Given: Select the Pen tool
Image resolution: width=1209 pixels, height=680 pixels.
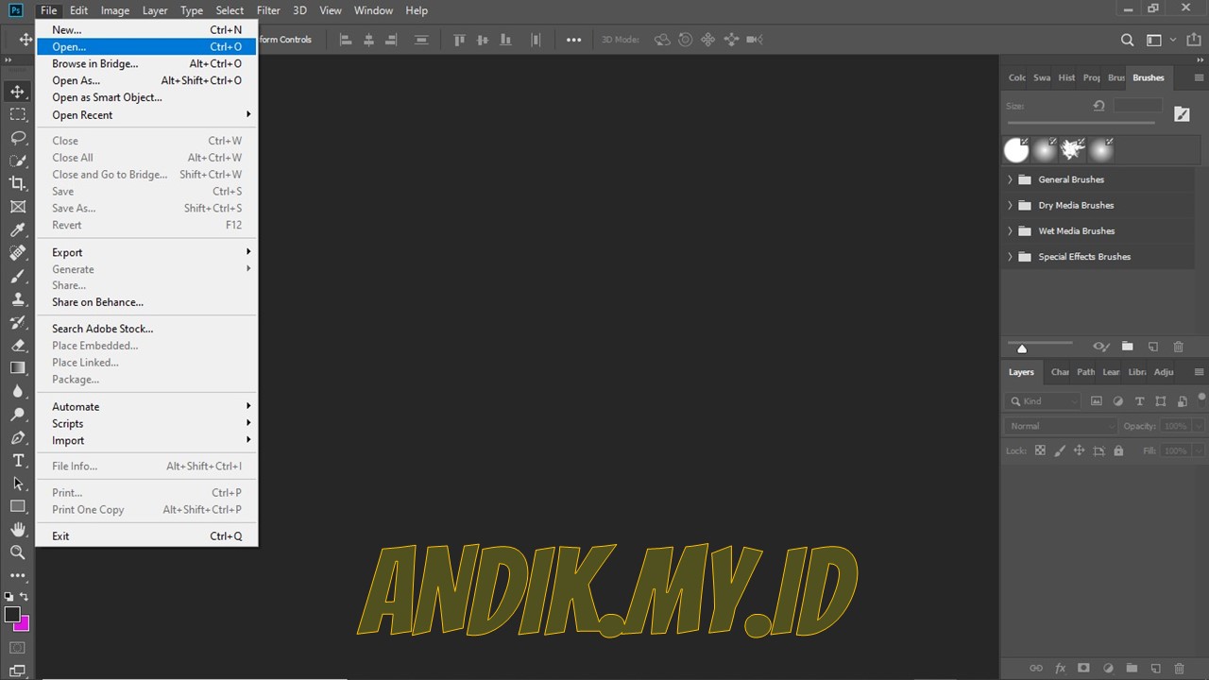Looking at the screenshot, I should pyautogui.click(x=17, y=437).
